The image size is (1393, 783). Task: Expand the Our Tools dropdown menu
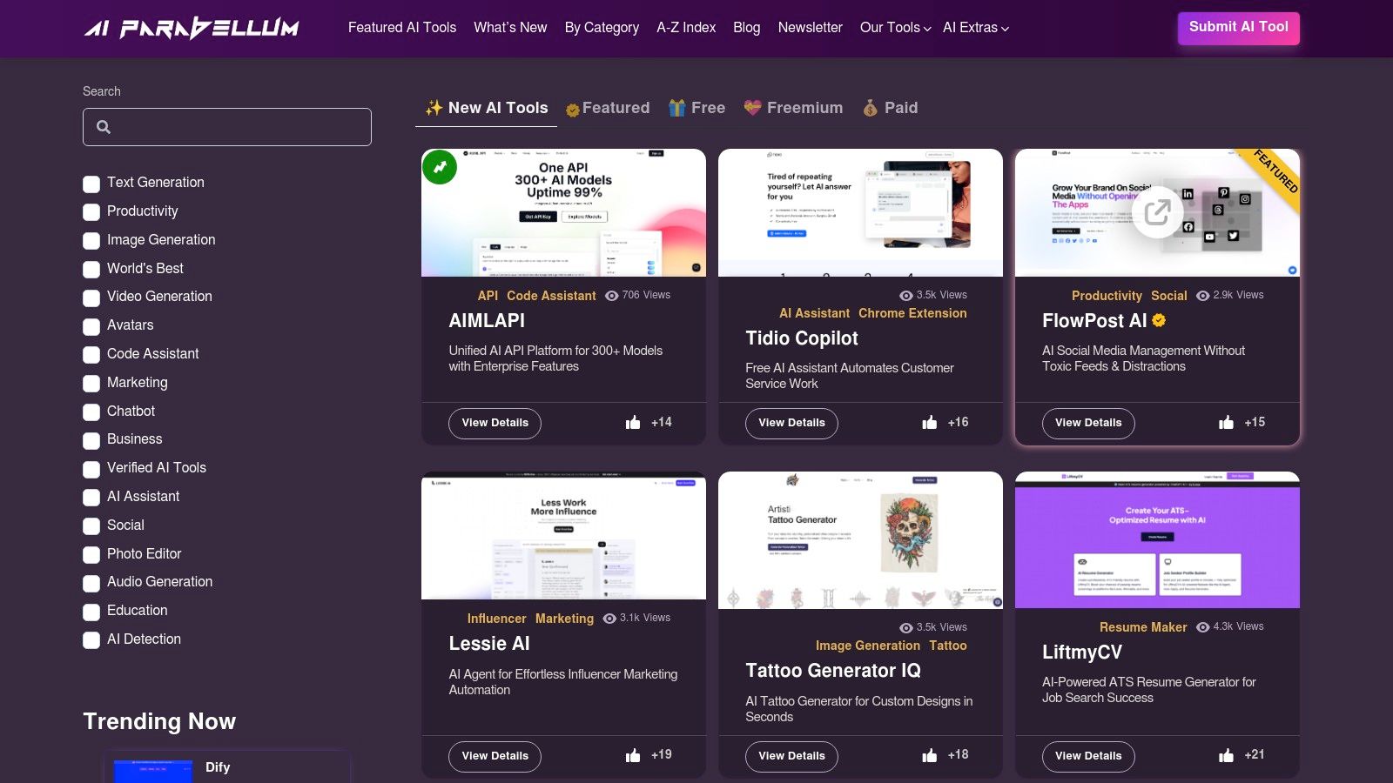[895, 28]
